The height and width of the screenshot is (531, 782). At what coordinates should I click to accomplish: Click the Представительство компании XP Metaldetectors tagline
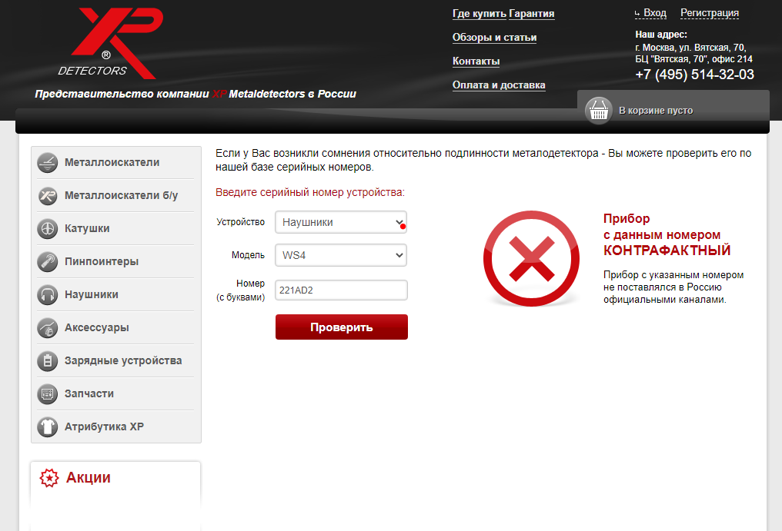click(195, 94)
